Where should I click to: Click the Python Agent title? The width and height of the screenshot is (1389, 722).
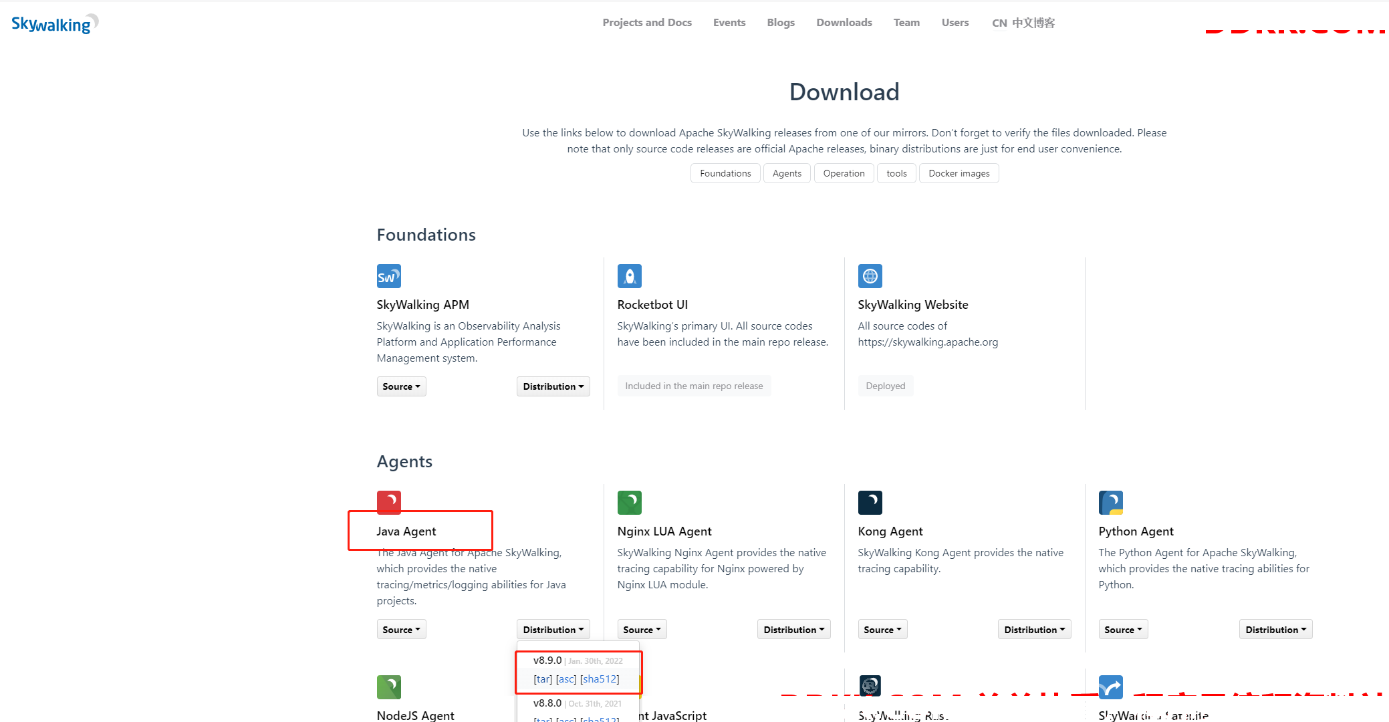coord(1136,531)
